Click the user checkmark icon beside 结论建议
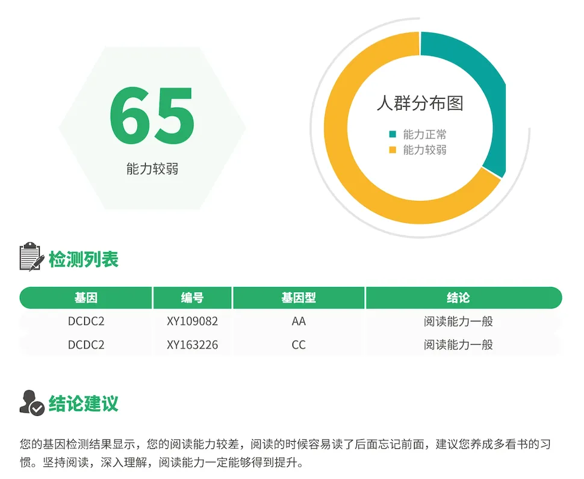 32,403
